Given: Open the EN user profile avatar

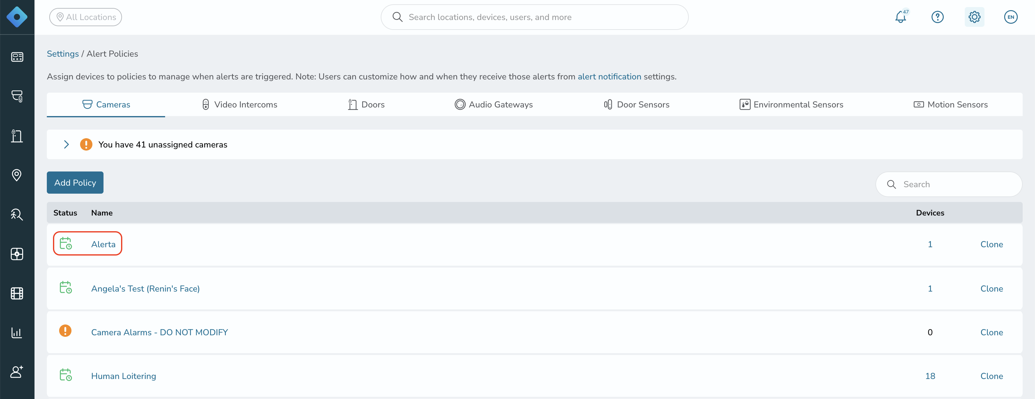Looking at the screenshot, I should pyautogui.click(x=1011, y=17).
